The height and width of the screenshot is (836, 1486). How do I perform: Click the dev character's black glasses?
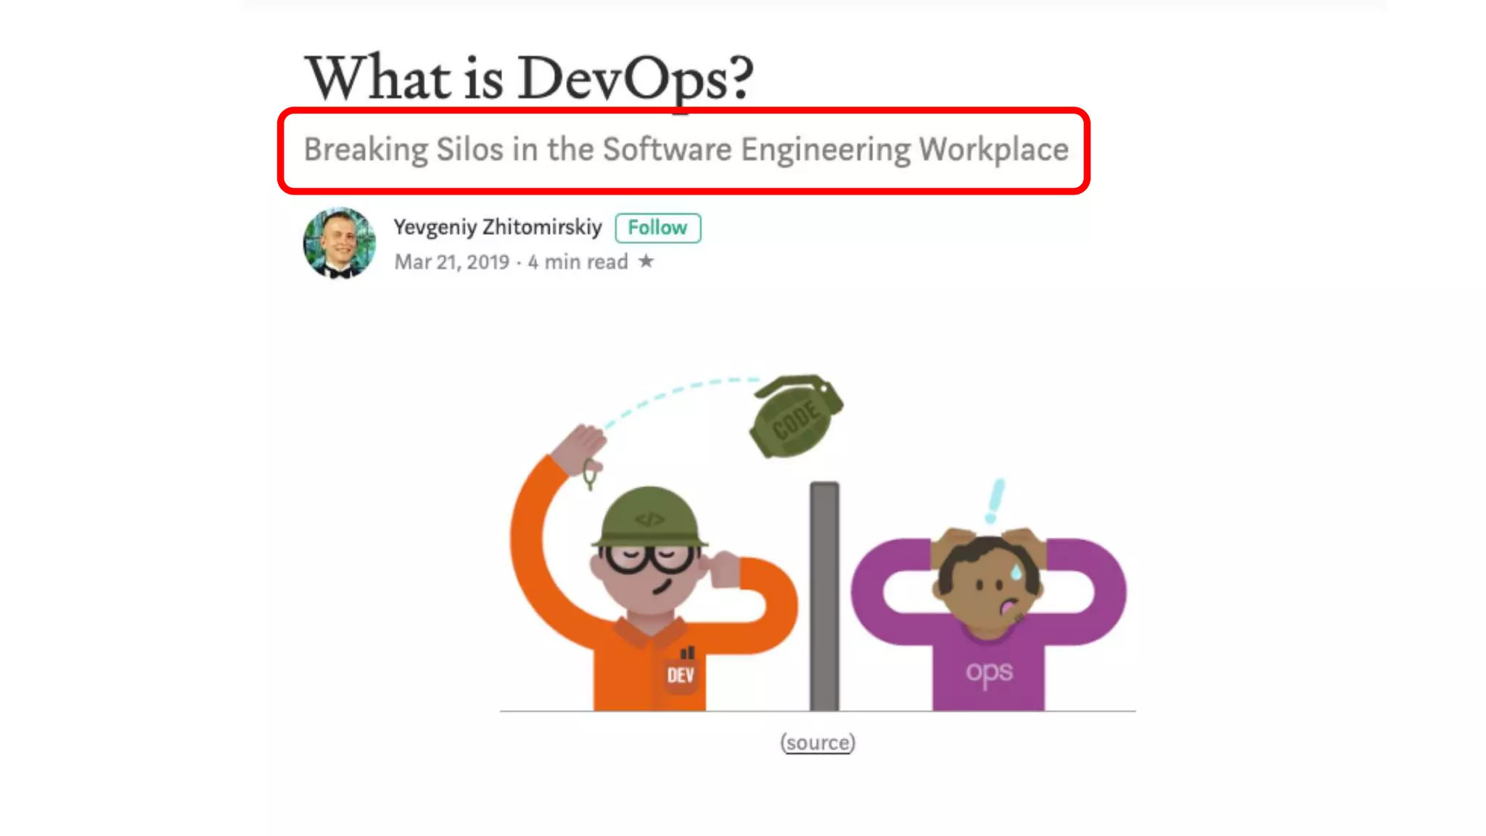(x=648, y=558)
